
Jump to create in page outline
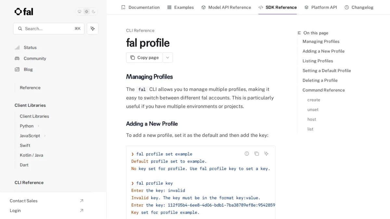314,100
